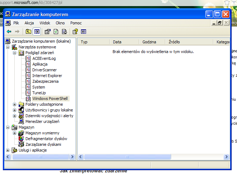Viewport: 237px width, 177px height.
Task: Select the Aplikacja log icon
Action: point(28,64)
